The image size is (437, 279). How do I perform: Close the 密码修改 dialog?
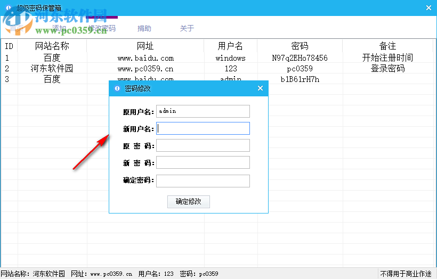click(x=260, y=88)
